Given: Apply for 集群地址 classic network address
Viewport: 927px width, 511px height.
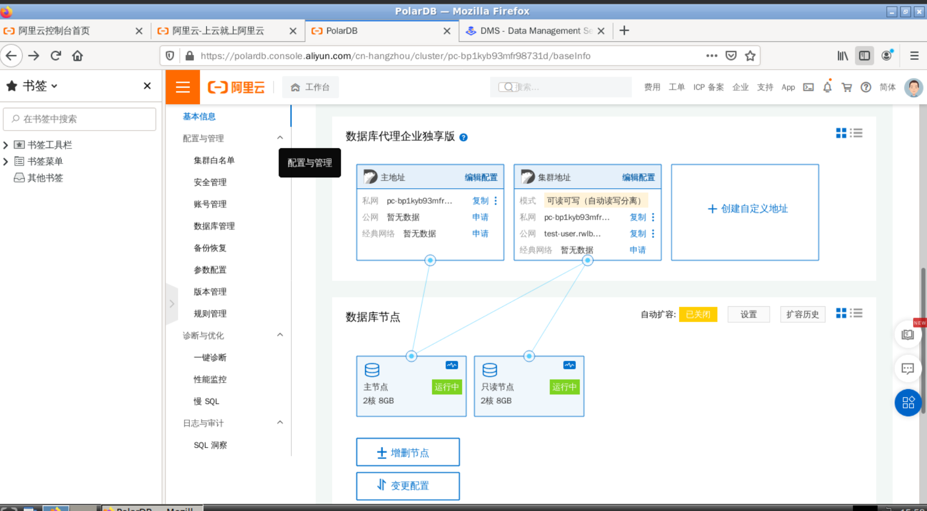Looking at the screenshot, I should coord(638,250).
